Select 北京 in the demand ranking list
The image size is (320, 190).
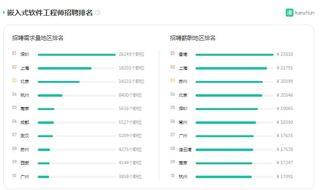click(x=25, y=81)
